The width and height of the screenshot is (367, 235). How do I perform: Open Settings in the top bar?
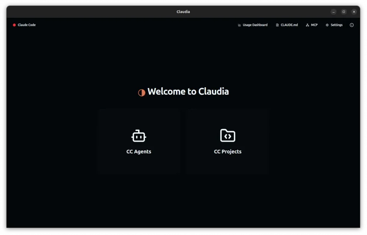334,25
